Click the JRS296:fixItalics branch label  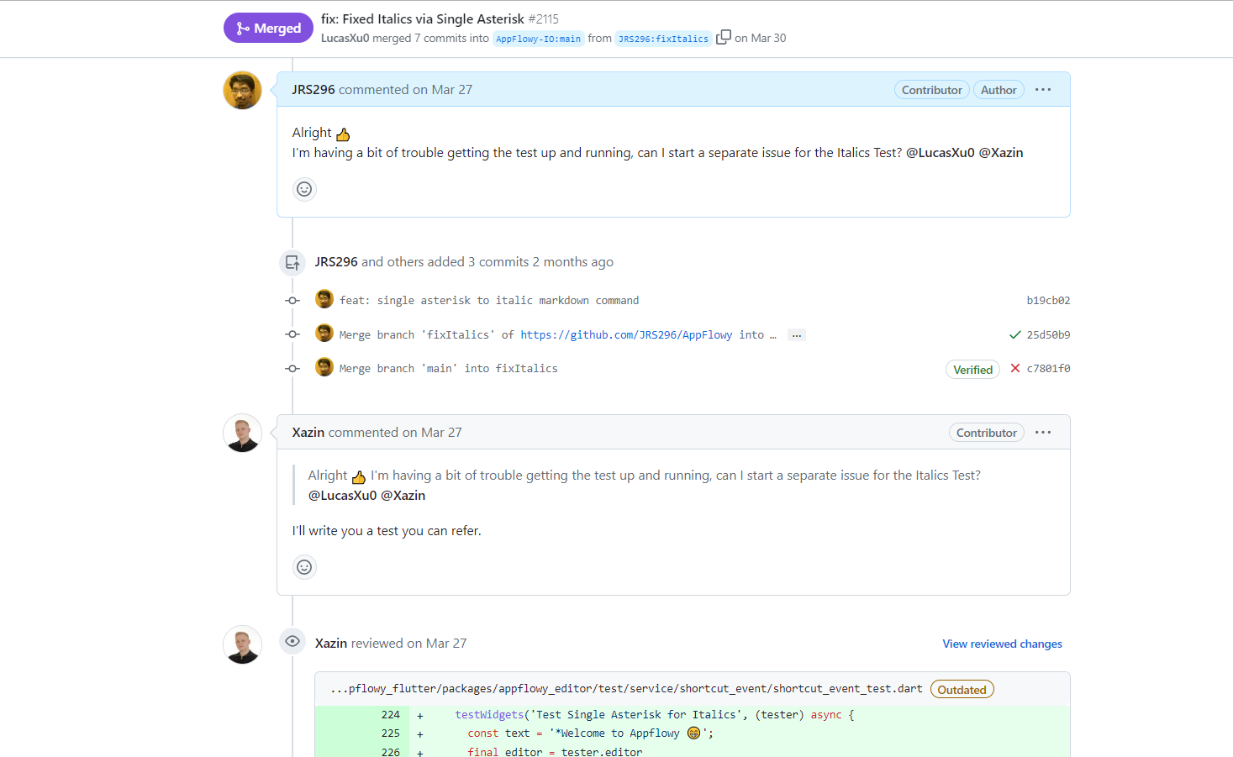click(x=663, y=39)
